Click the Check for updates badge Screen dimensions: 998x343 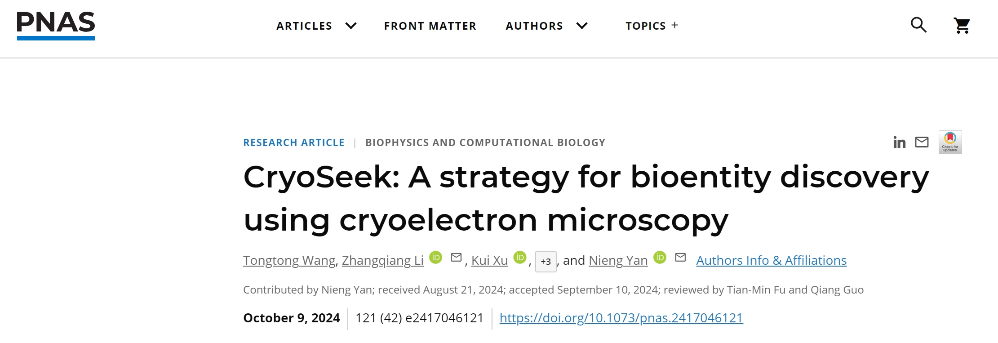click(950, 142)
